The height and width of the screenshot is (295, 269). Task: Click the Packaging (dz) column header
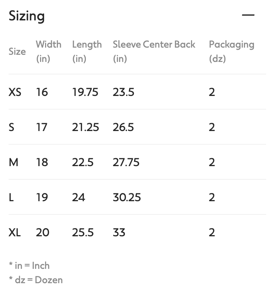point(231,51)
